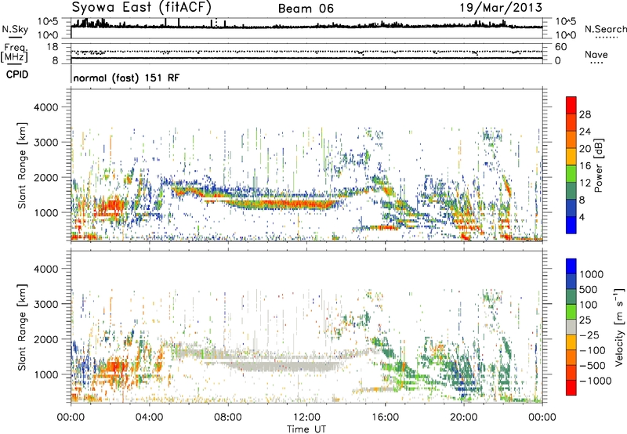Click the "3000" tick of the velocity panel

click(x=45, y=304)
